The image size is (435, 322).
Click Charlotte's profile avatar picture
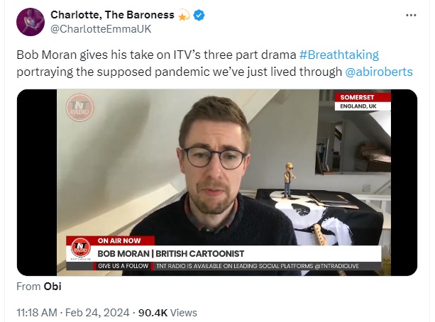pyautogui.click(x=31, y=22)
